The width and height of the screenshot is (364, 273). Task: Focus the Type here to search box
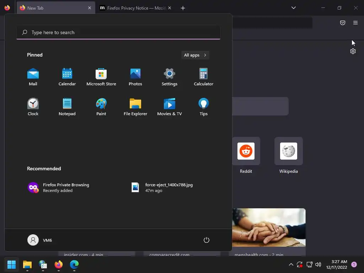click(x=118, y=32)
